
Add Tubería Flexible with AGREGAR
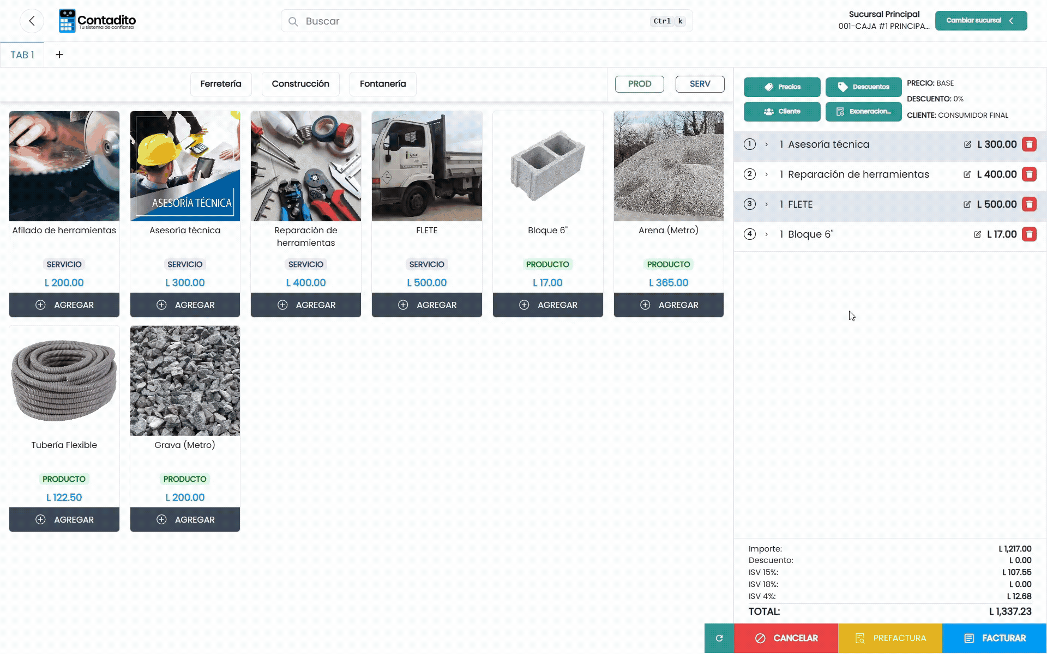click(x=64, y=520)
